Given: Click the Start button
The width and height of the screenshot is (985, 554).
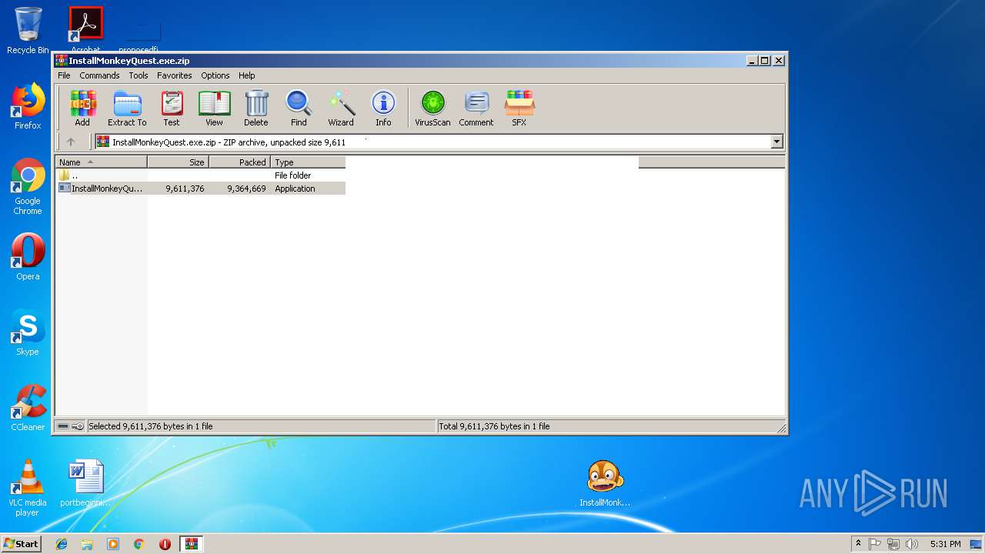Looking at the screenshot, I should (21, 544).
